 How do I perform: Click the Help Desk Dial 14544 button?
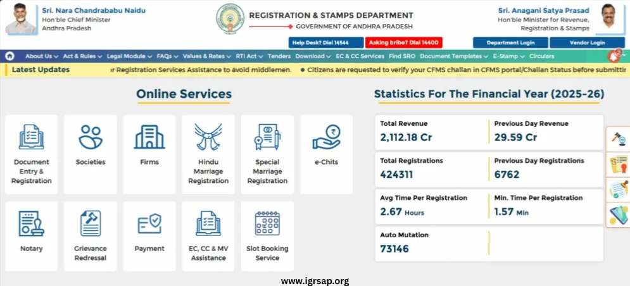(x=325, y=42)
